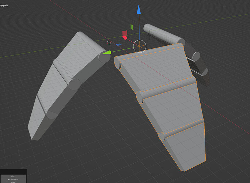Screen dimensions: 250x183
Task: Click the bottom 0 m value field
Action: (x=13, y=182)
